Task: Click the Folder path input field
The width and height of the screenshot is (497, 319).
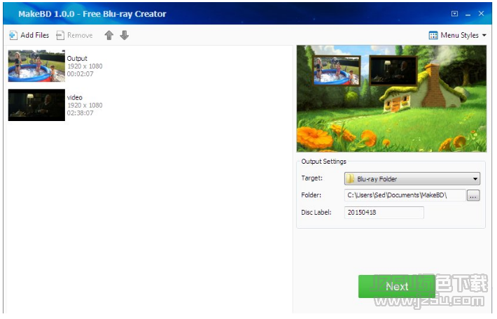Action: click(405, 195)
